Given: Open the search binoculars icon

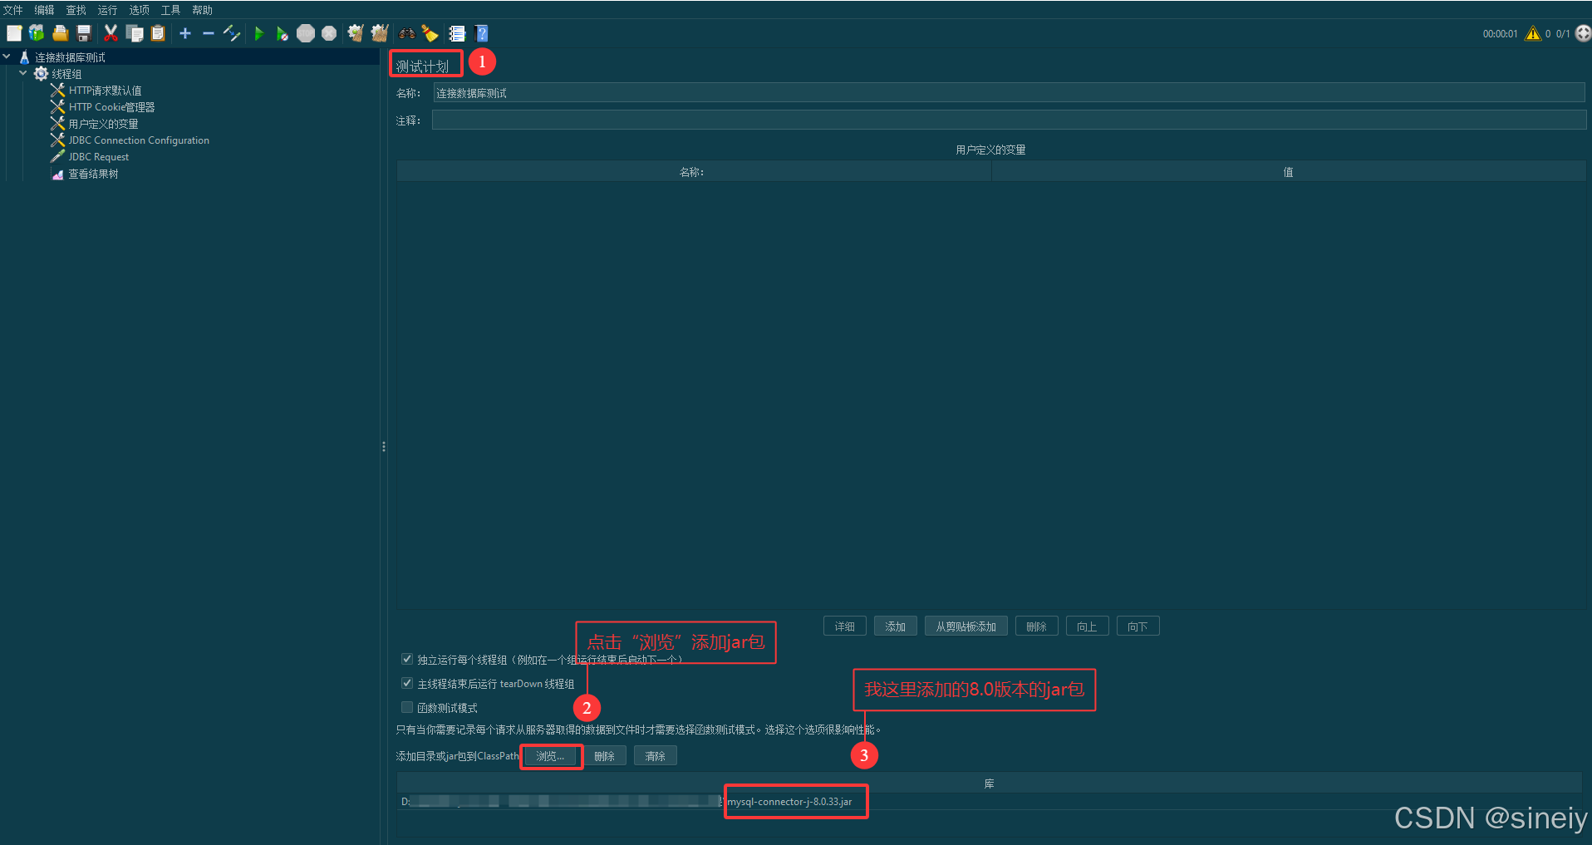Looking at the screenshot, I should [x=406, y=33].
